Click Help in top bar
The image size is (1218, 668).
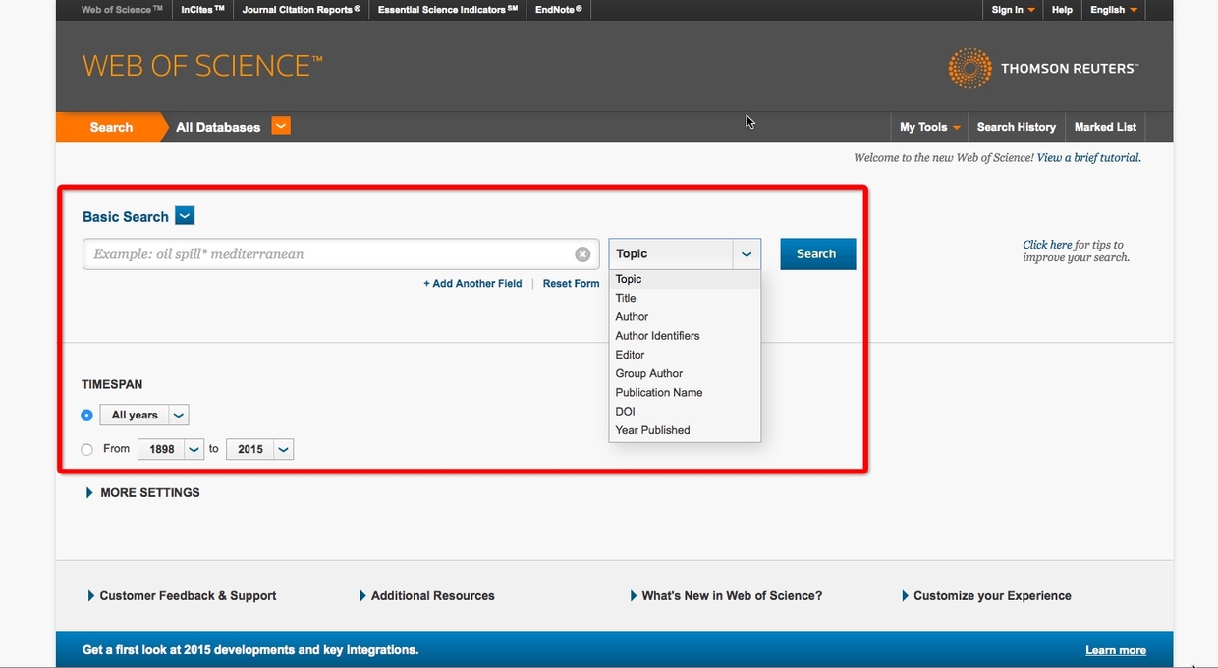coord(1062,10)
